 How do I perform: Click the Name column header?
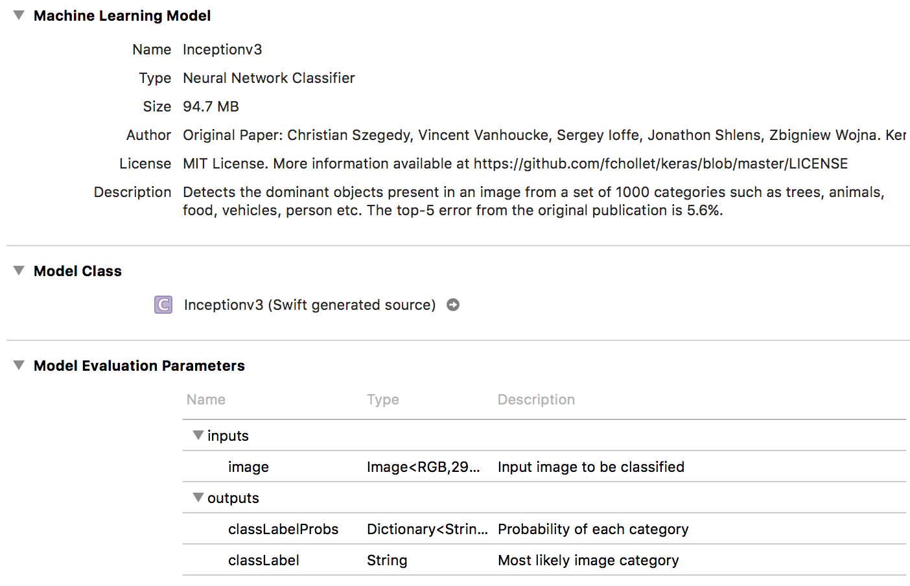click(206, 399)
